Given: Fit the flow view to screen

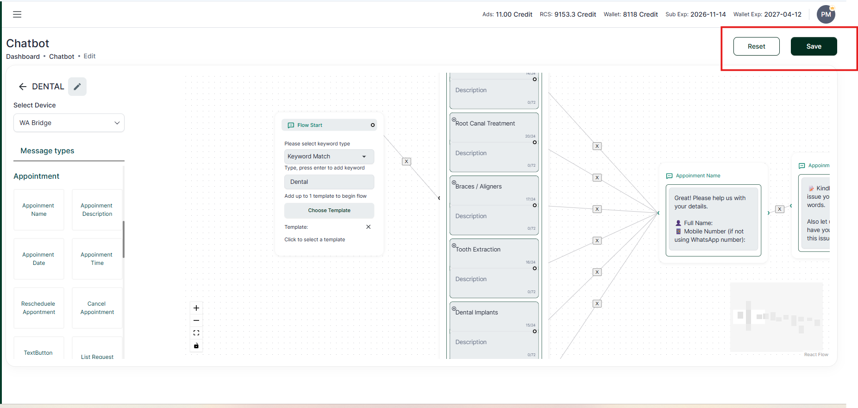Looking at the screenshot, I should click(x=196, y=333).
